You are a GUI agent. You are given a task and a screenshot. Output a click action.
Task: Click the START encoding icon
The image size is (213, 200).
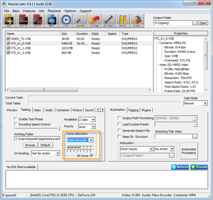(137, 21)
